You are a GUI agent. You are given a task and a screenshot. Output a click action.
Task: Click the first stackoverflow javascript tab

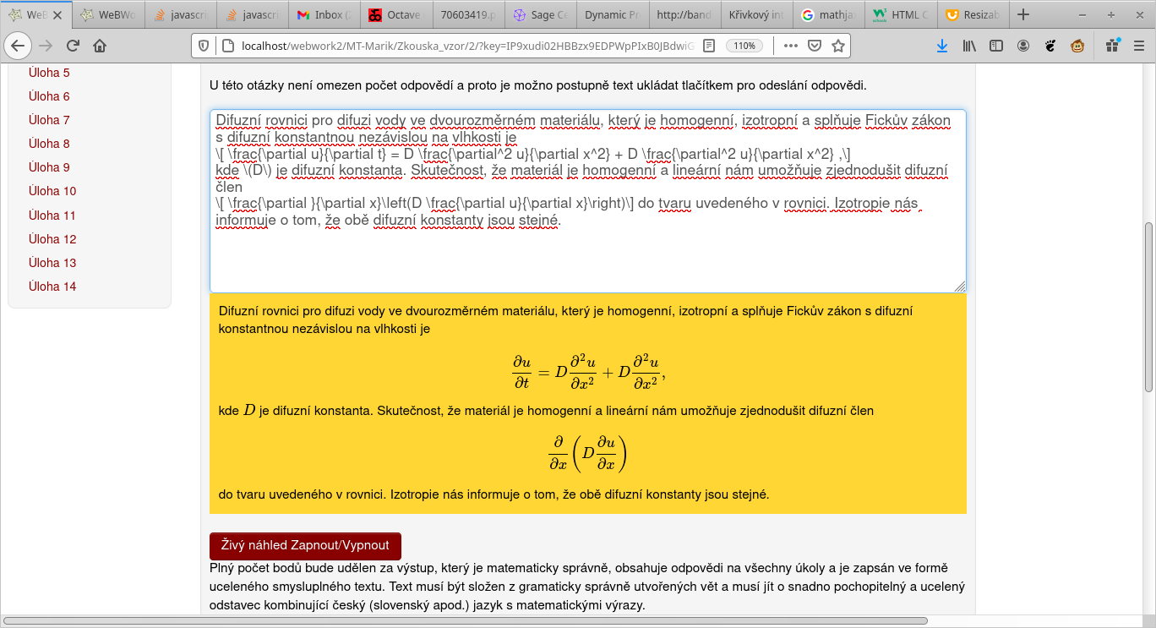coord(180,14)
